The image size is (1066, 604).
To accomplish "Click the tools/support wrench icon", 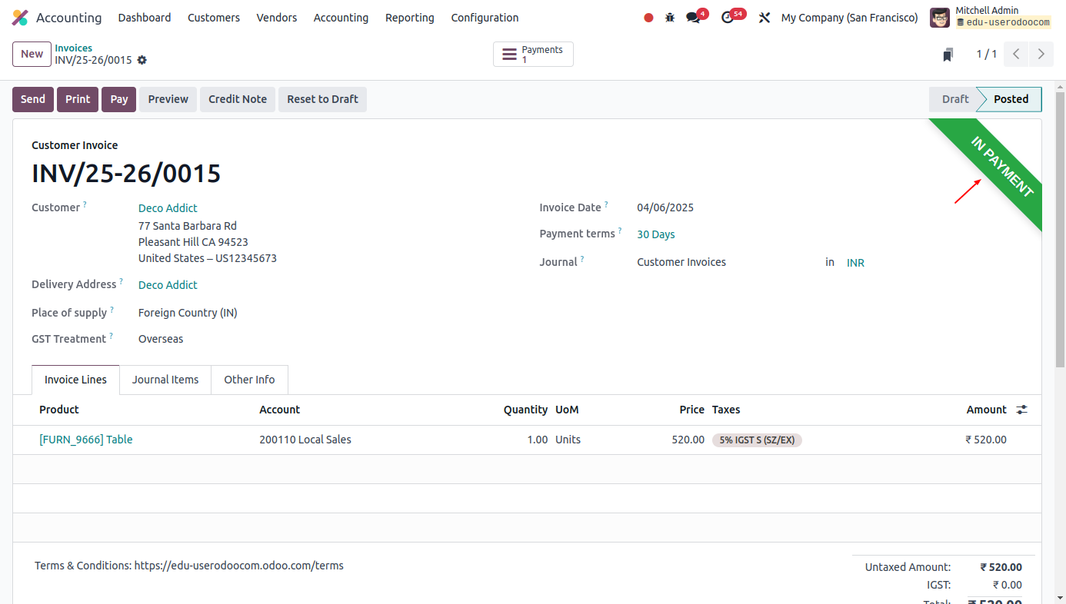I will coord(764,17).
